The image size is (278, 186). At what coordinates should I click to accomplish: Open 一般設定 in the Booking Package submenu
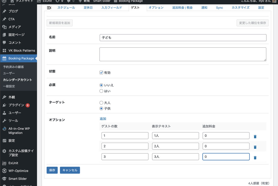pyautogui.click(x=9, y=86)
